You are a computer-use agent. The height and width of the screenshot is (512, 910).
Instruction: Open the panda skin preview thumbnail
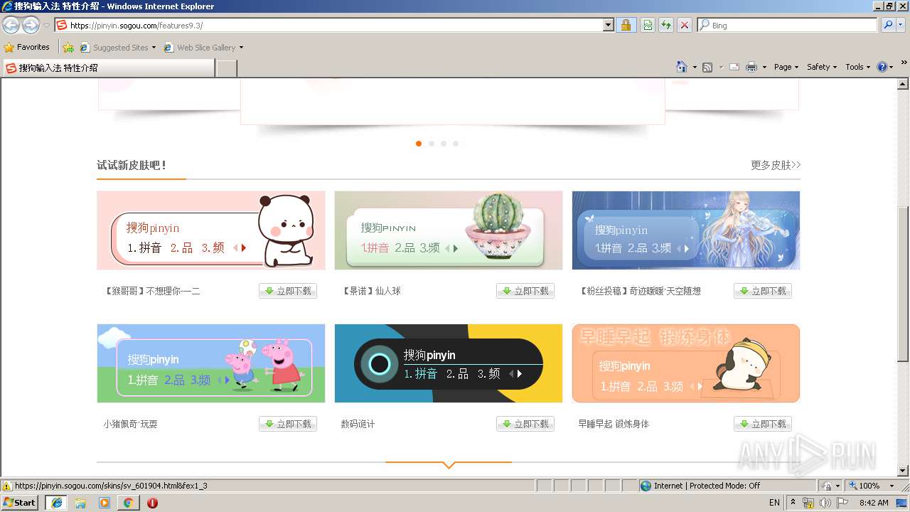pyautogui.click(x=211, y=230)
